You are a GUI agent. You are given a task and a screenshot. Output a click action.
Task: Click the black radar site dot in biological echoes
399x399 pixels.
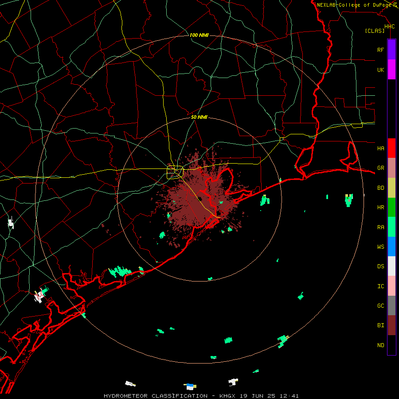pos(200,199)
